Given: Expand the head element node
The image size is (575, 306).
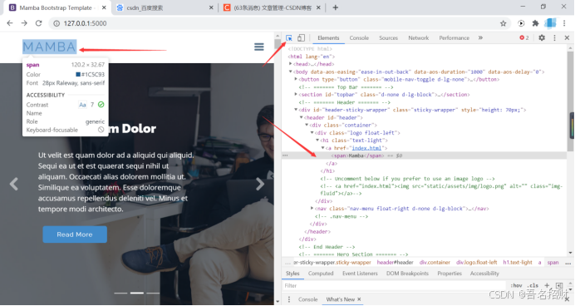Looking at the screenshot, I should tap(291, 64).
